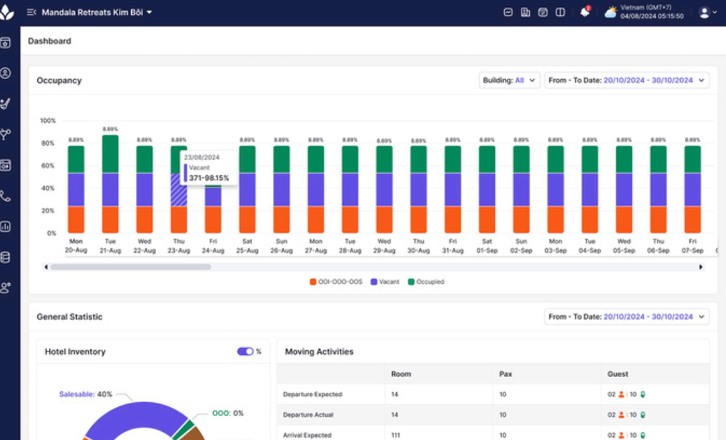Open the guest profile sidebar icon
This screenshot has width=726, height=440.
(6, 73)
